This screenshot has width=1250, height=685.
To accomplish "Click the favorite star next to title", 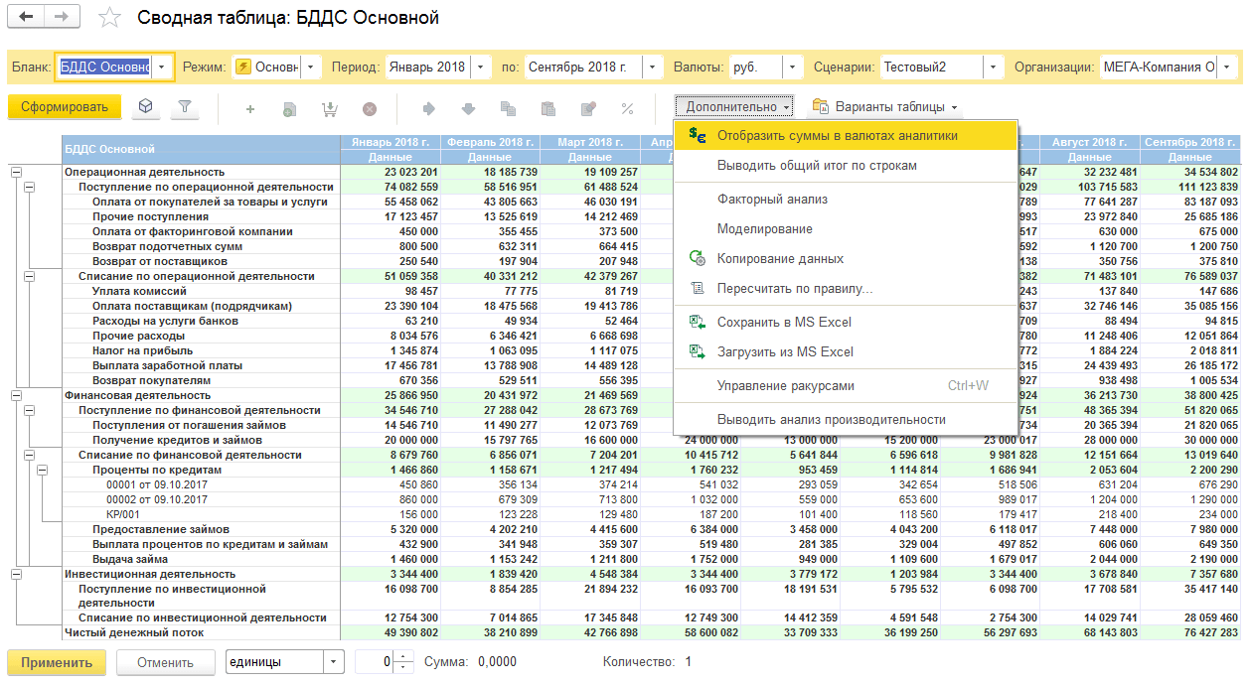I will 111,18.
